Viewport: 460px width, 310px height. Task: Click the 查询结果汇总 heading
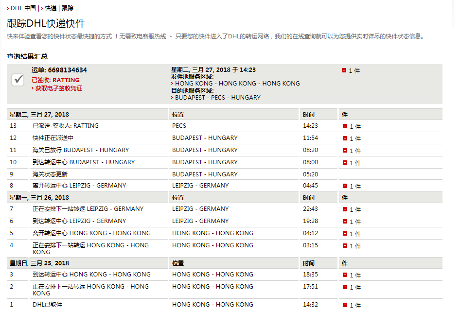pyautogui.click(x=27, y=56)
